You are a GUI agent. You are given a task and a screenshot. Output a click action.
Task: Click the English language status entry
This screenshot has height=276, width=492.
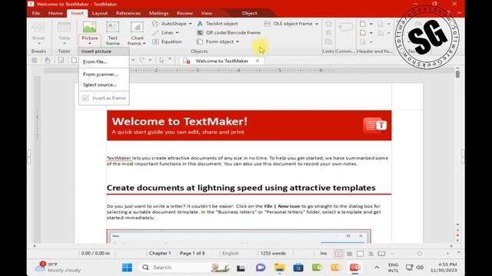[x=231, y=254]
